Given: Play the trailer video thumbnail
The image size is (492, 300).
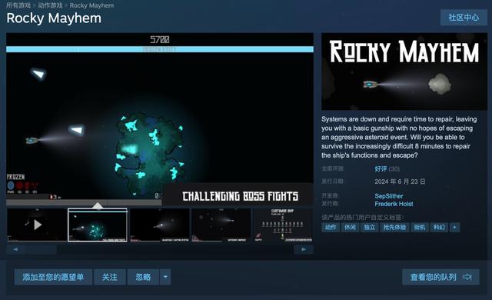Looking at the screenshot, I should click(37, 225).
